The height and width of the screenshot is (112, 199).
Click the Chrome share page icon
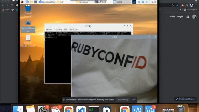pyautogui.click(x=173, y=5)
